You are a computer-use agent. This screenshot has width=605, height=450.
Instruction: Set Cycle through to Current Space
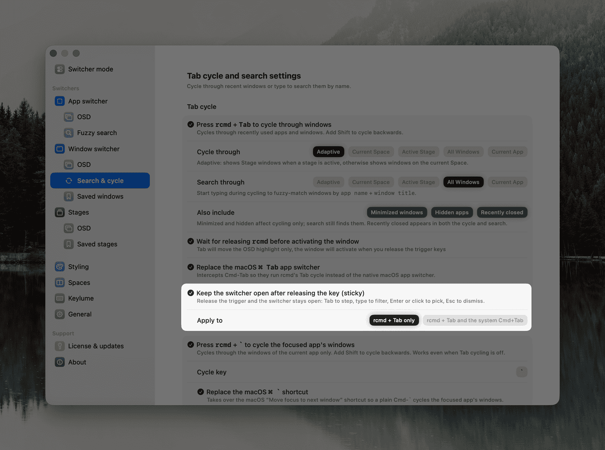pyautogui.click(x=371, y=152)
